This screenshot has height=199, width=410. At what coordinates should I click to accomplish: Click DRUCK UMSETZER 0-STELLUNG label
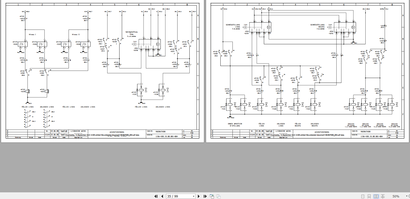click(235, 125)
